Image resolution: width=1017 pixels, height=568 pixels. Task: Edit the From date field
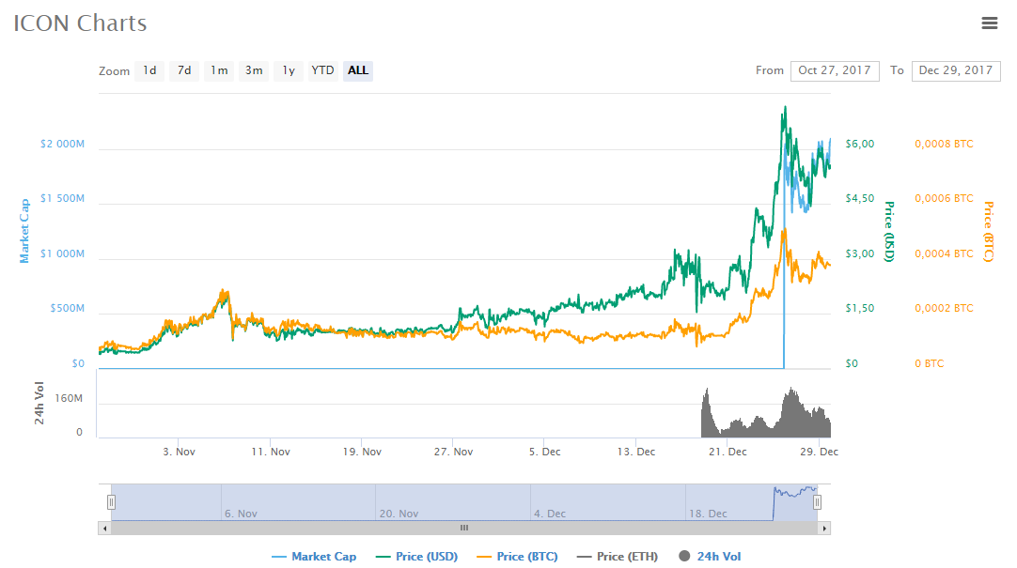[x=835, y=70]
